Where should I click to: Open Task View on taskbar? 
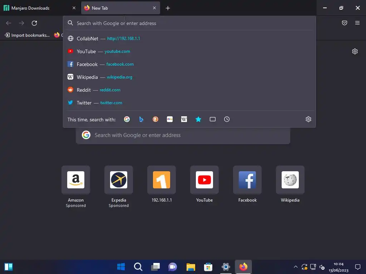(155, 267)
